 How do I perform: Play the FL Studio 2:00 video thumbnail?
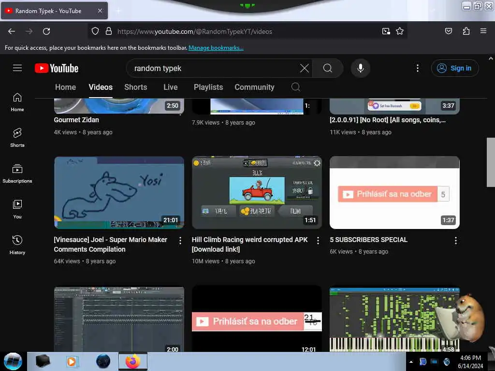point(119,319)
